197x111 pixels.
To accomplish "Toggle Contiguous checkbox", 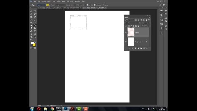I will tap(94, 5).
